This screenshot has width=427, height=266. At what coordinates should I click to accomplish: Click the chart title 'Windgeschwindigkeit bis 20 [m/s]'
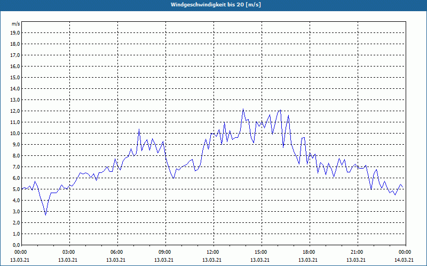pyautogui.click(x=216, y=5)
